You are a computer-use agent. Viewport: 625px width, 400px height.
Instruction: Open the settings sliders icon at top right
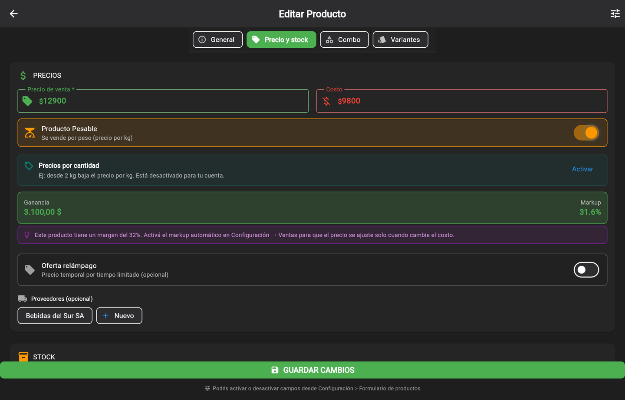pos(615,14)
